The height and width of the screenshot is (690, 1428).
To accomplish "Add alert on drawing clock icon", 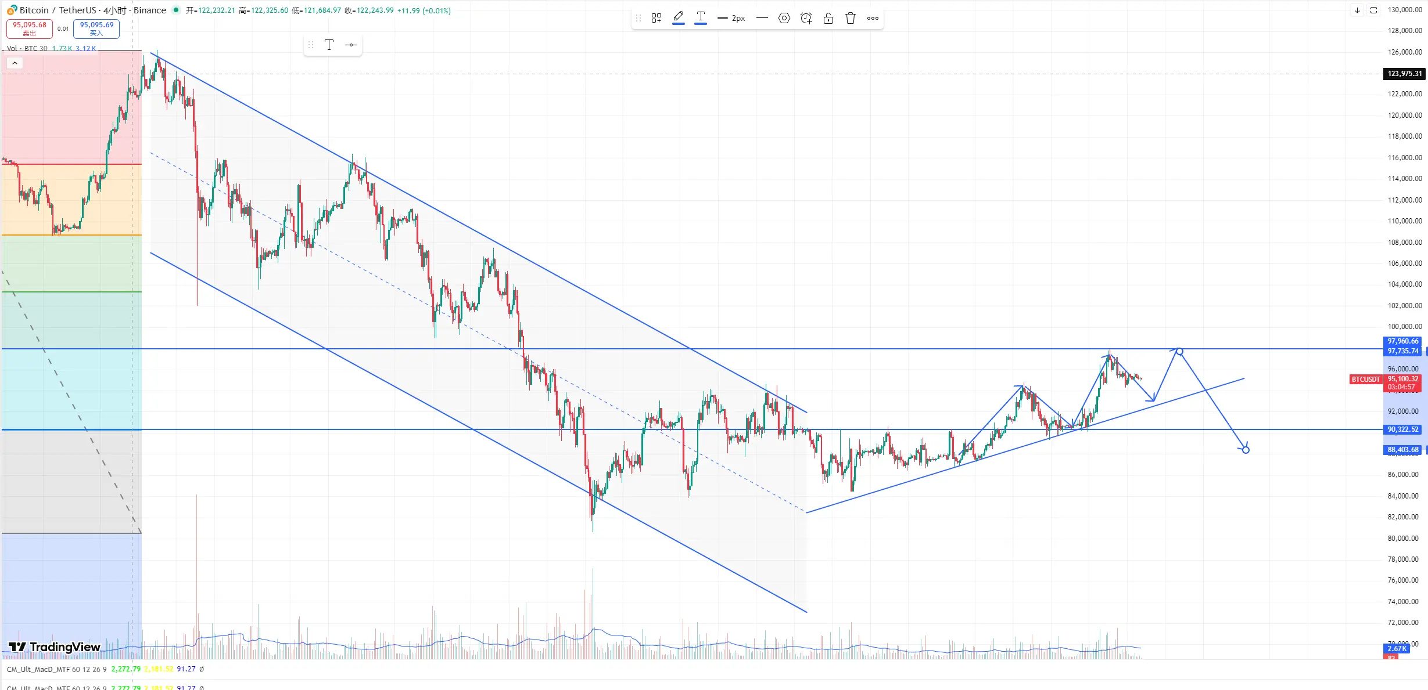I will click(x=806, y=18).
